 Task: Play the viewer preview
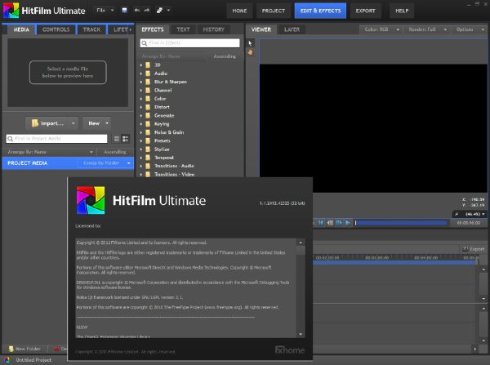[x=348, y=223]
